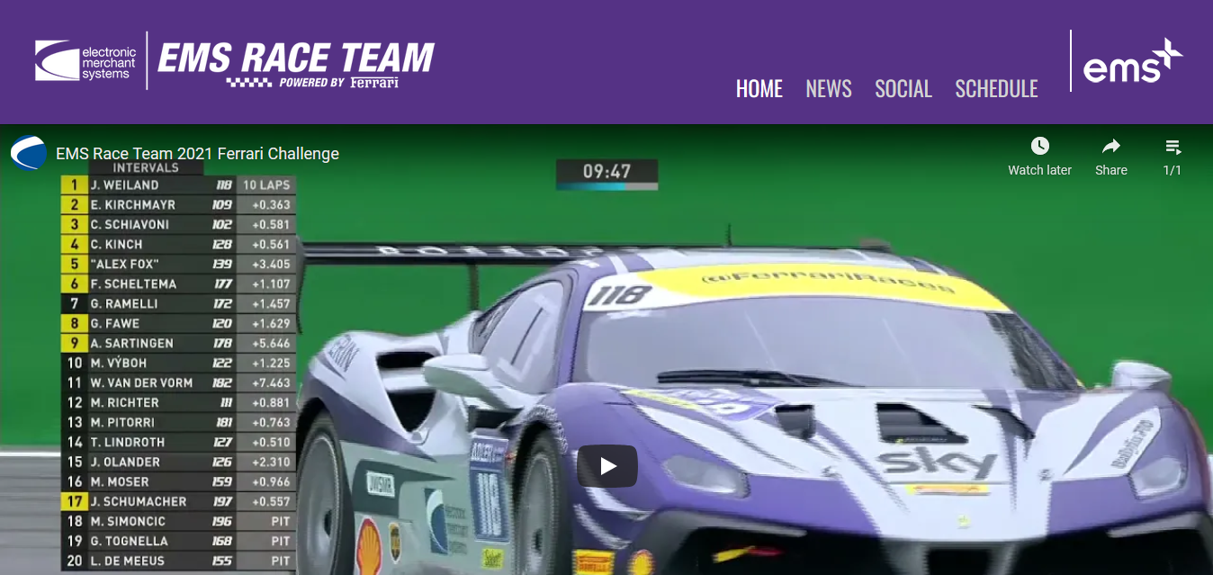Image resolution: width=1213 pixels, height=575 pixels.
Task: Click the M. PITORRI leaderboard row
Action: (x=178, y=422)
